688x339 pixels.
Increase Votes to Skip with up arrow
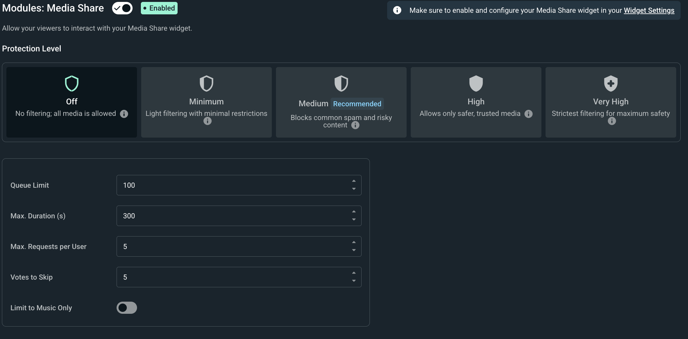tap(354, 273)
